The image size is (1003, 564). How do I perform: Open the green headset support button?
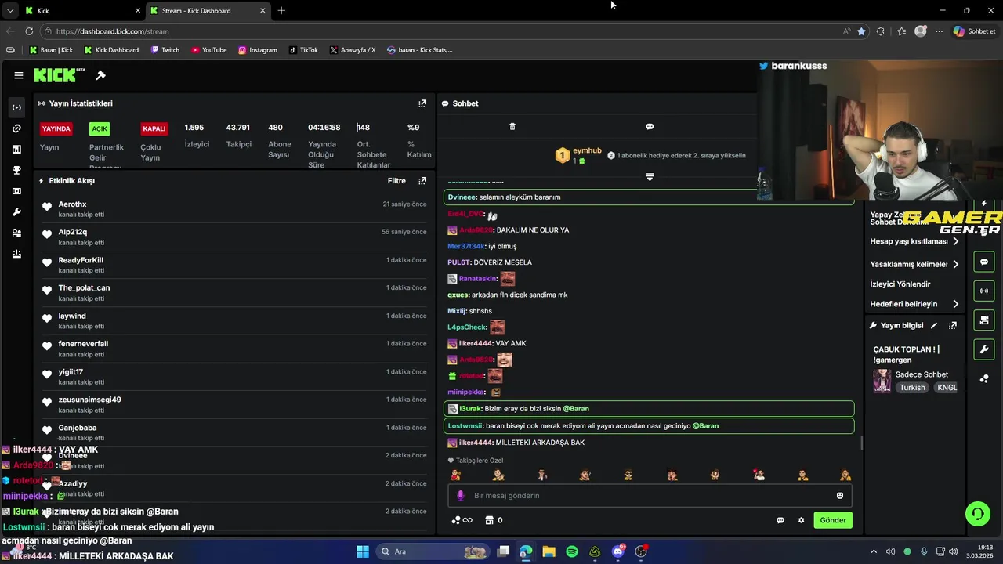pos(977,514)
